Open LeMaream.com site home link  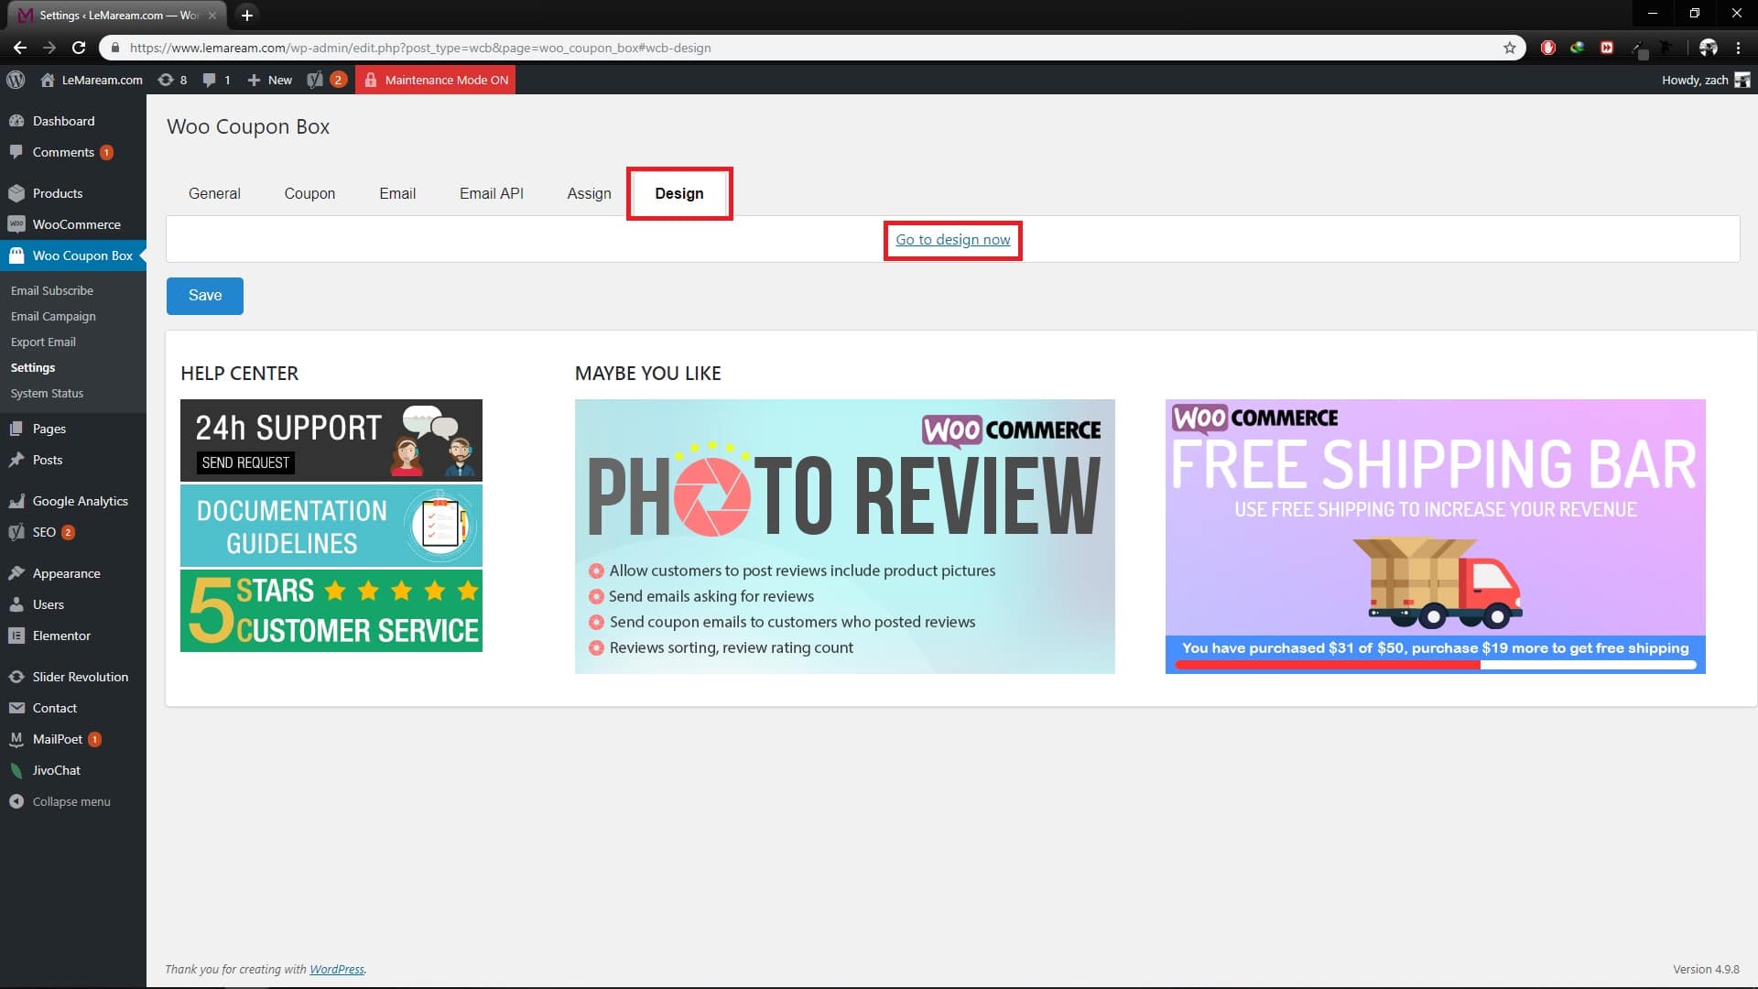point(92,80)
